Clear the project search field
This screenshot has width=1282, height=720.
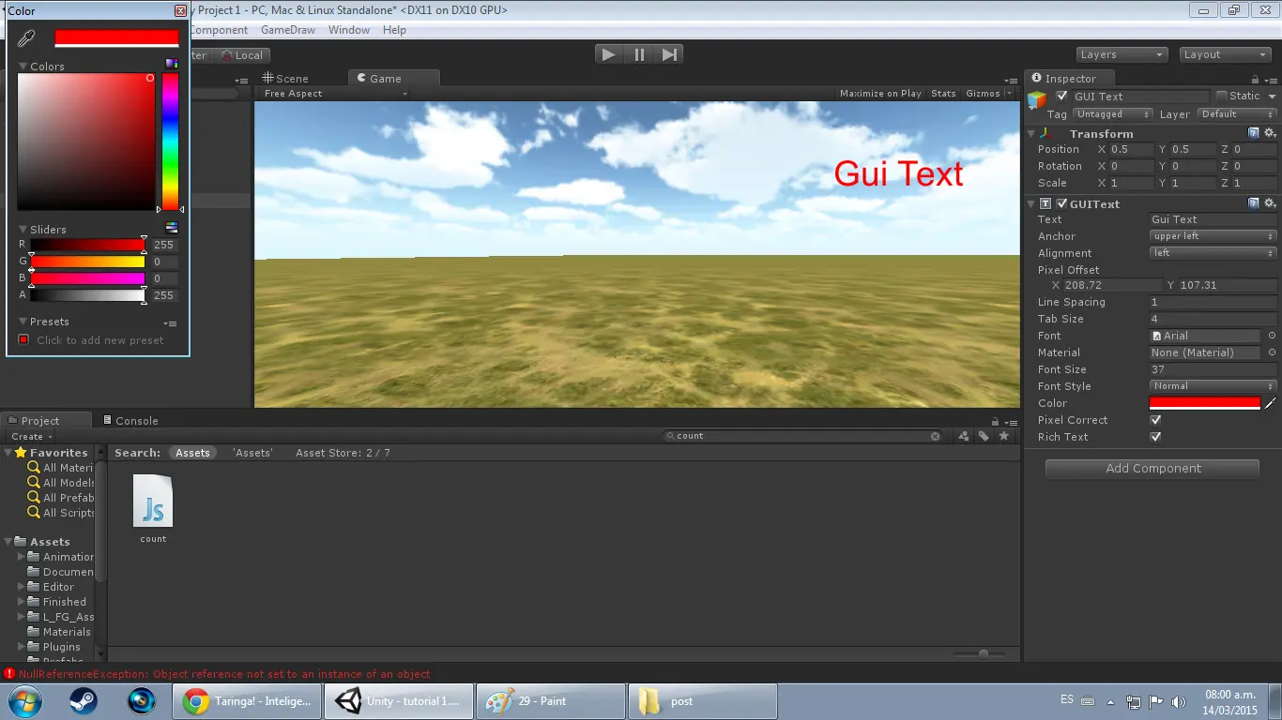coord(935,436)
